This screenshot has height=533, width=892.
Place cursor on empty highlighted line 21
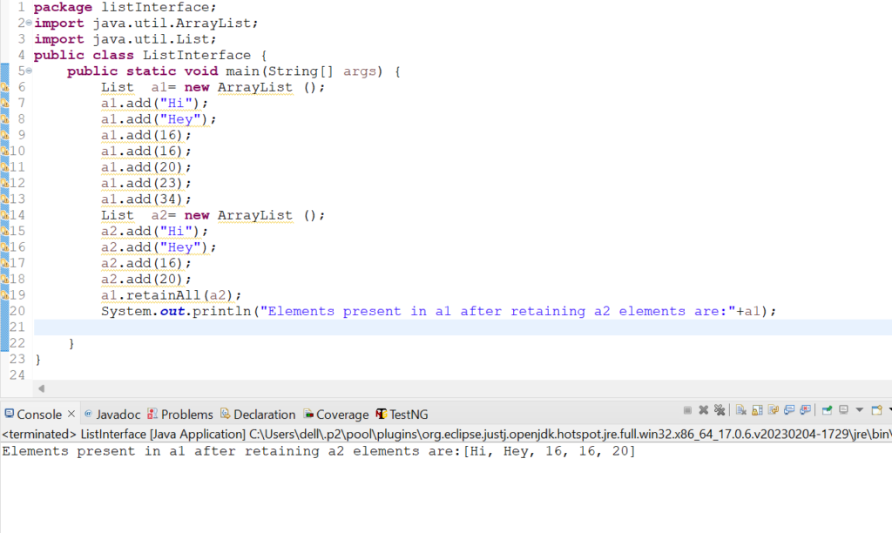click(463, 327)
